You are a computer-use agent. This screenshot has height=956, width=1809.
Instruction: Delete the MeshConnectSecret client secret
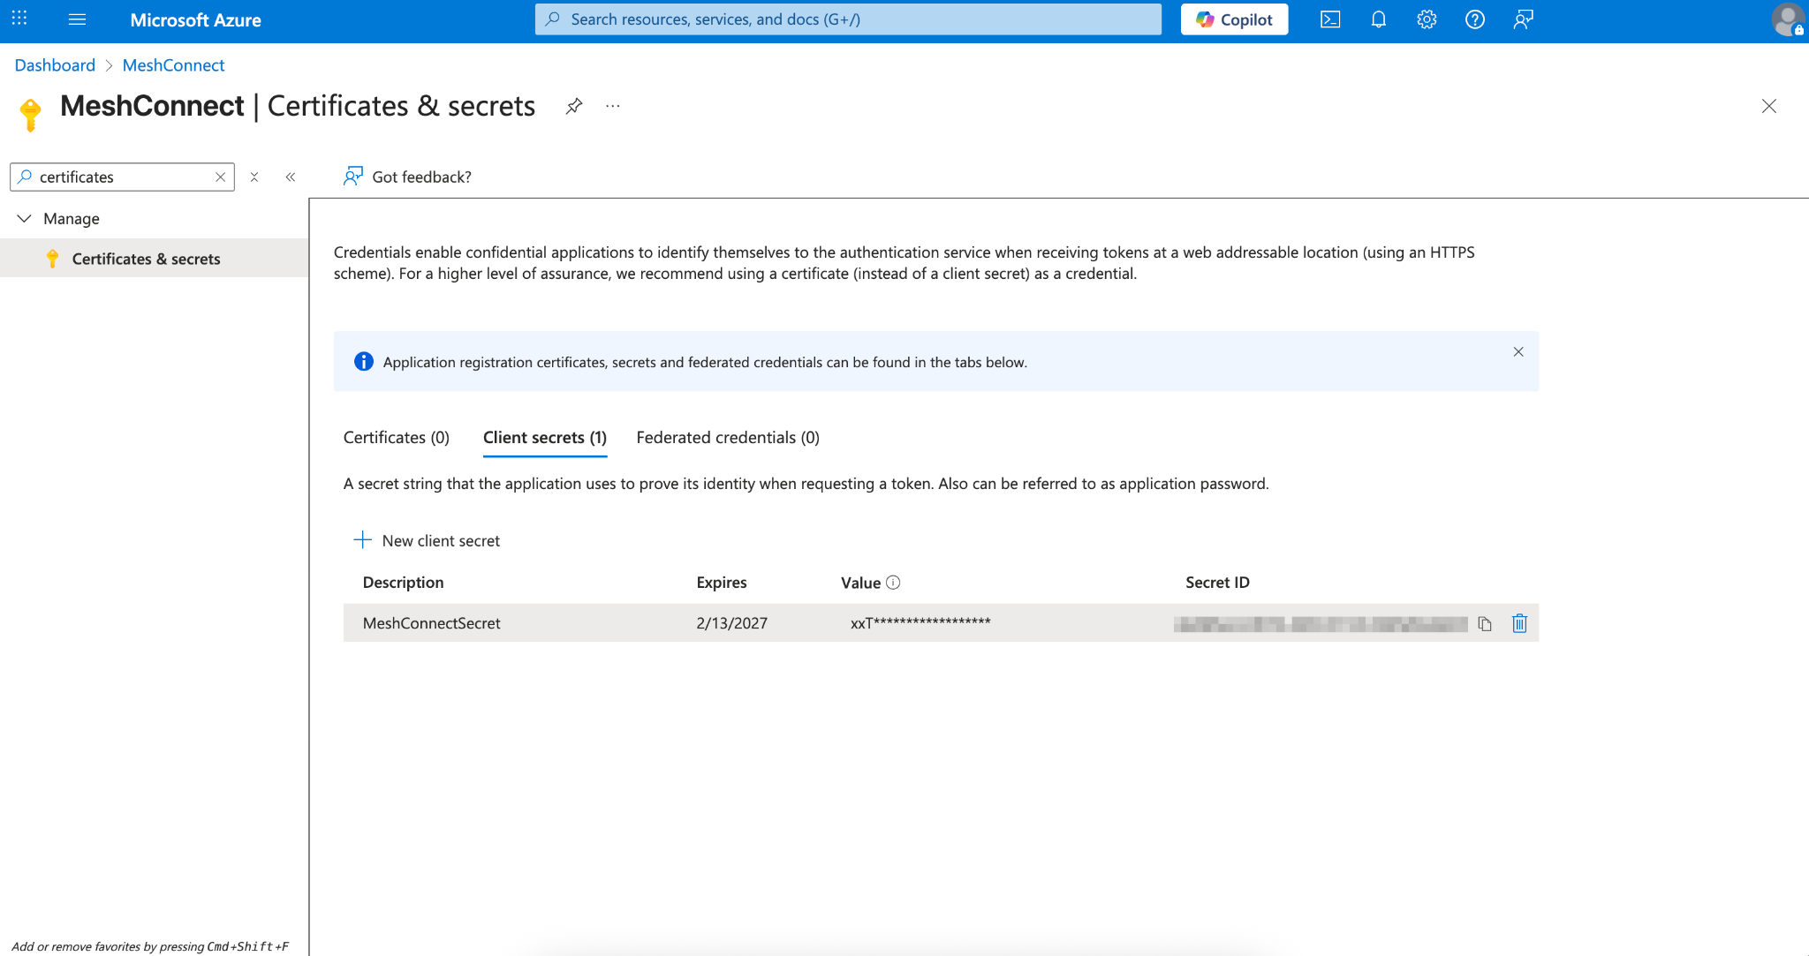1519,623
